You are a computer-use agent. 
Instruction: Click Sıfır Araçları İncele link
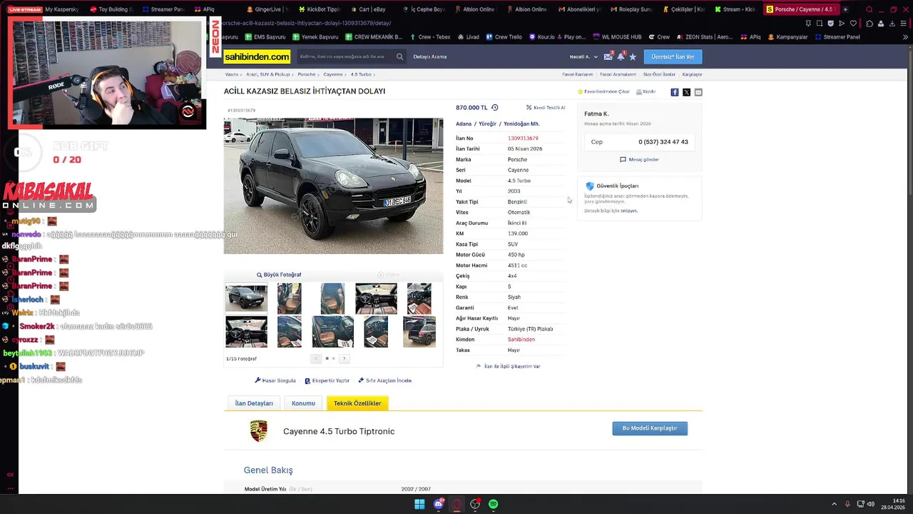385,381
